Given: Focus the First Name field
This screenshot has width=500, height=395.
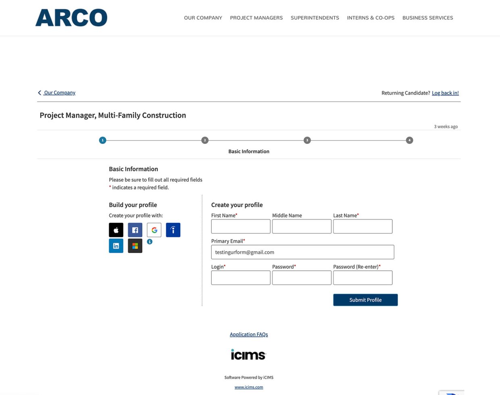Looking at the screenshot, I should click(x=241, y=227).
